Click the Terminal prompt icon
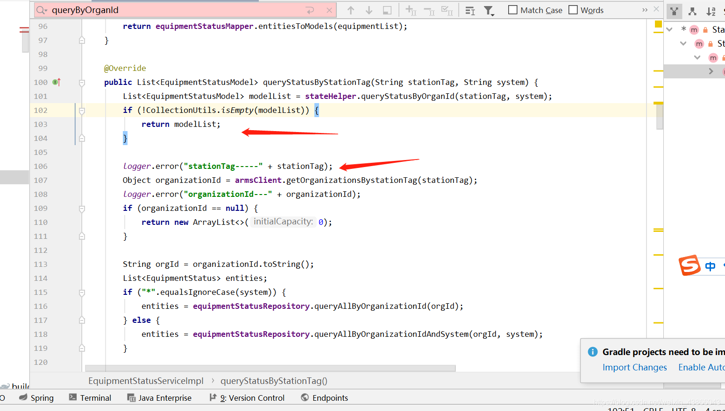Screen dimensions: 725x411 pyautogui.click(x=72, y=397)
